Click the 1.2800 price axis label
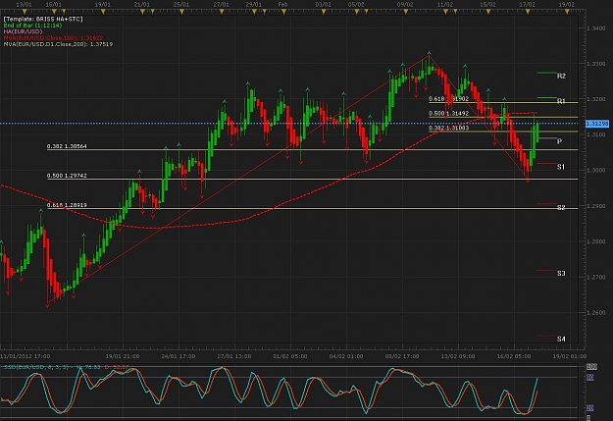613x421 pixels. [596, 241]
